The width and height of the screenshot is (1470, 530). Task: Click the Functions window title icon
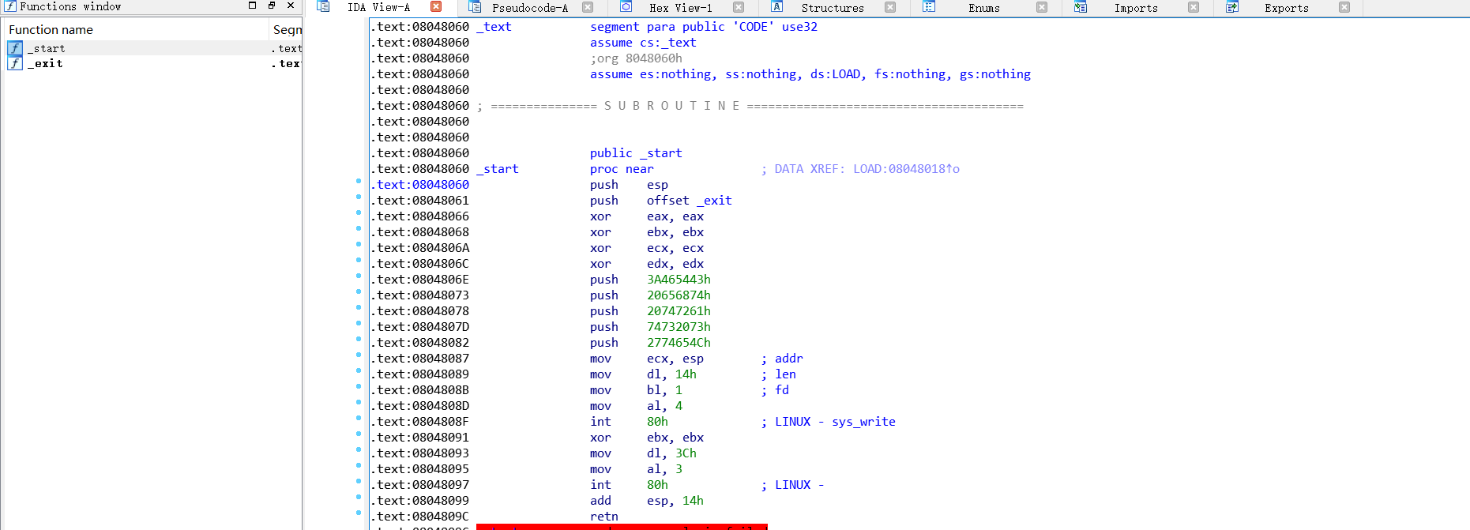pos(10,6)
